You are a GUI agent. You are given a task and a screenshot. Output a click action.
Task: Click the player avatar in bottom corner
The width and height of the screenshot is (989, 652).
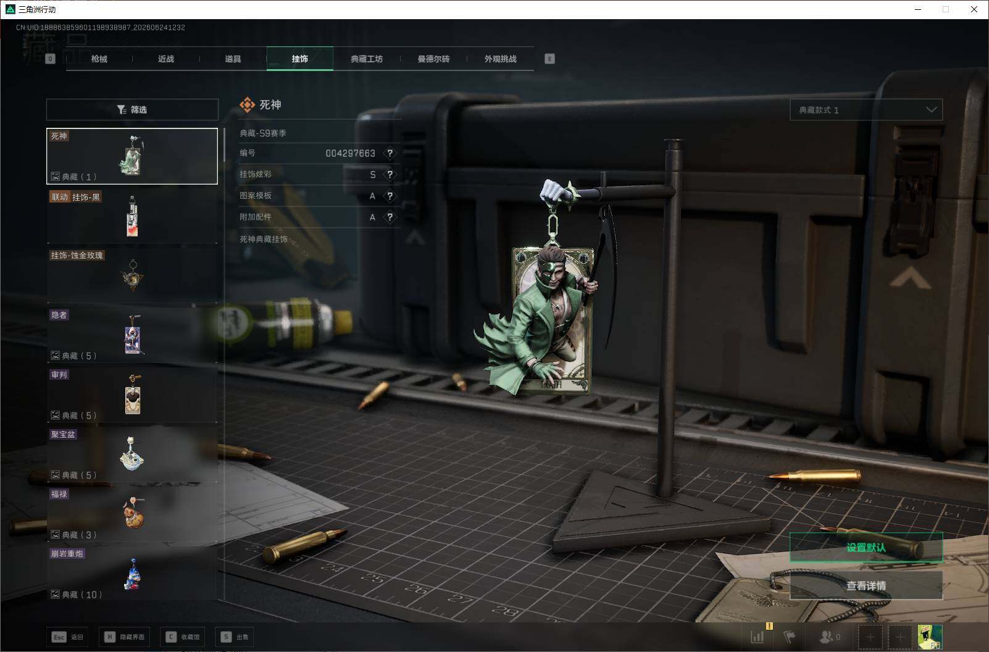930,637
